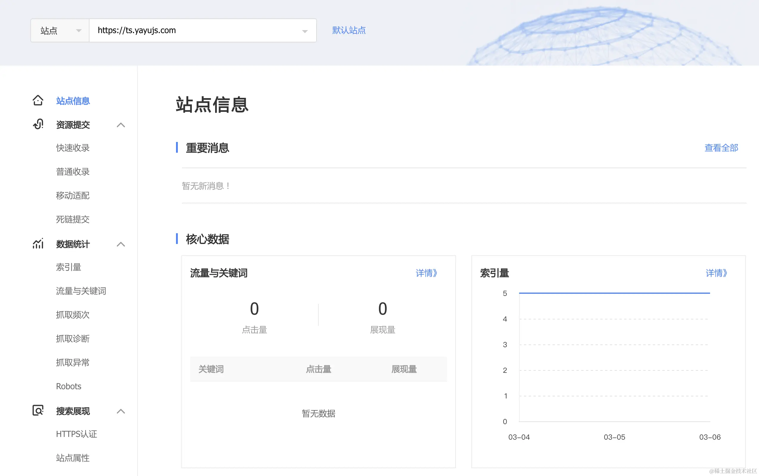
Task: Click the 搜索展现 search icon
Action: (38, 410)
